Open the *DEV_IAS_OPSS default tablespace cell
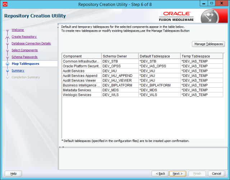Viewport: 230px width, 180px height. point(160,66)
